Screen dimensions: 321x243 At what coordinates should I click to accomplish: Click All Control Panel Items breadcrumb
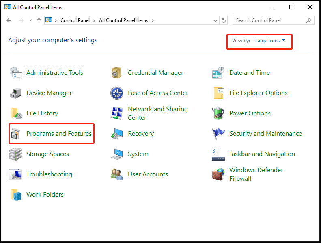coord(123,20)
